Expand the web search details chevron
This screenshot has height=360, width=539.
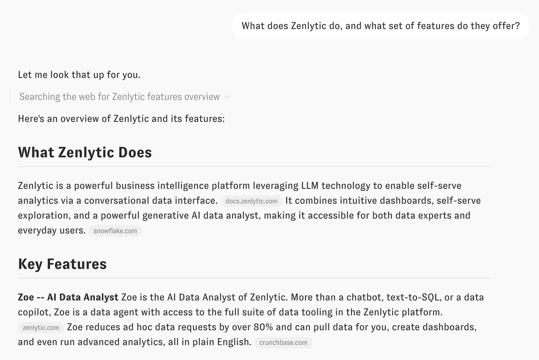227,97
